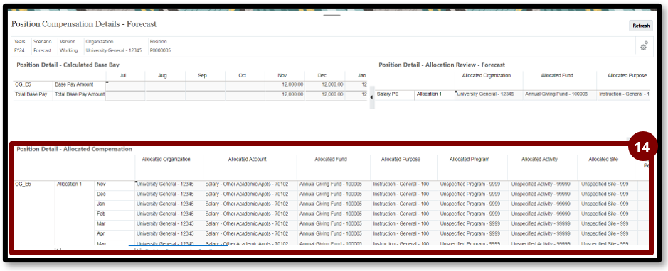Select Base Pay Amount cell for Dec
The image size is (668, 271).
[324, 84]
